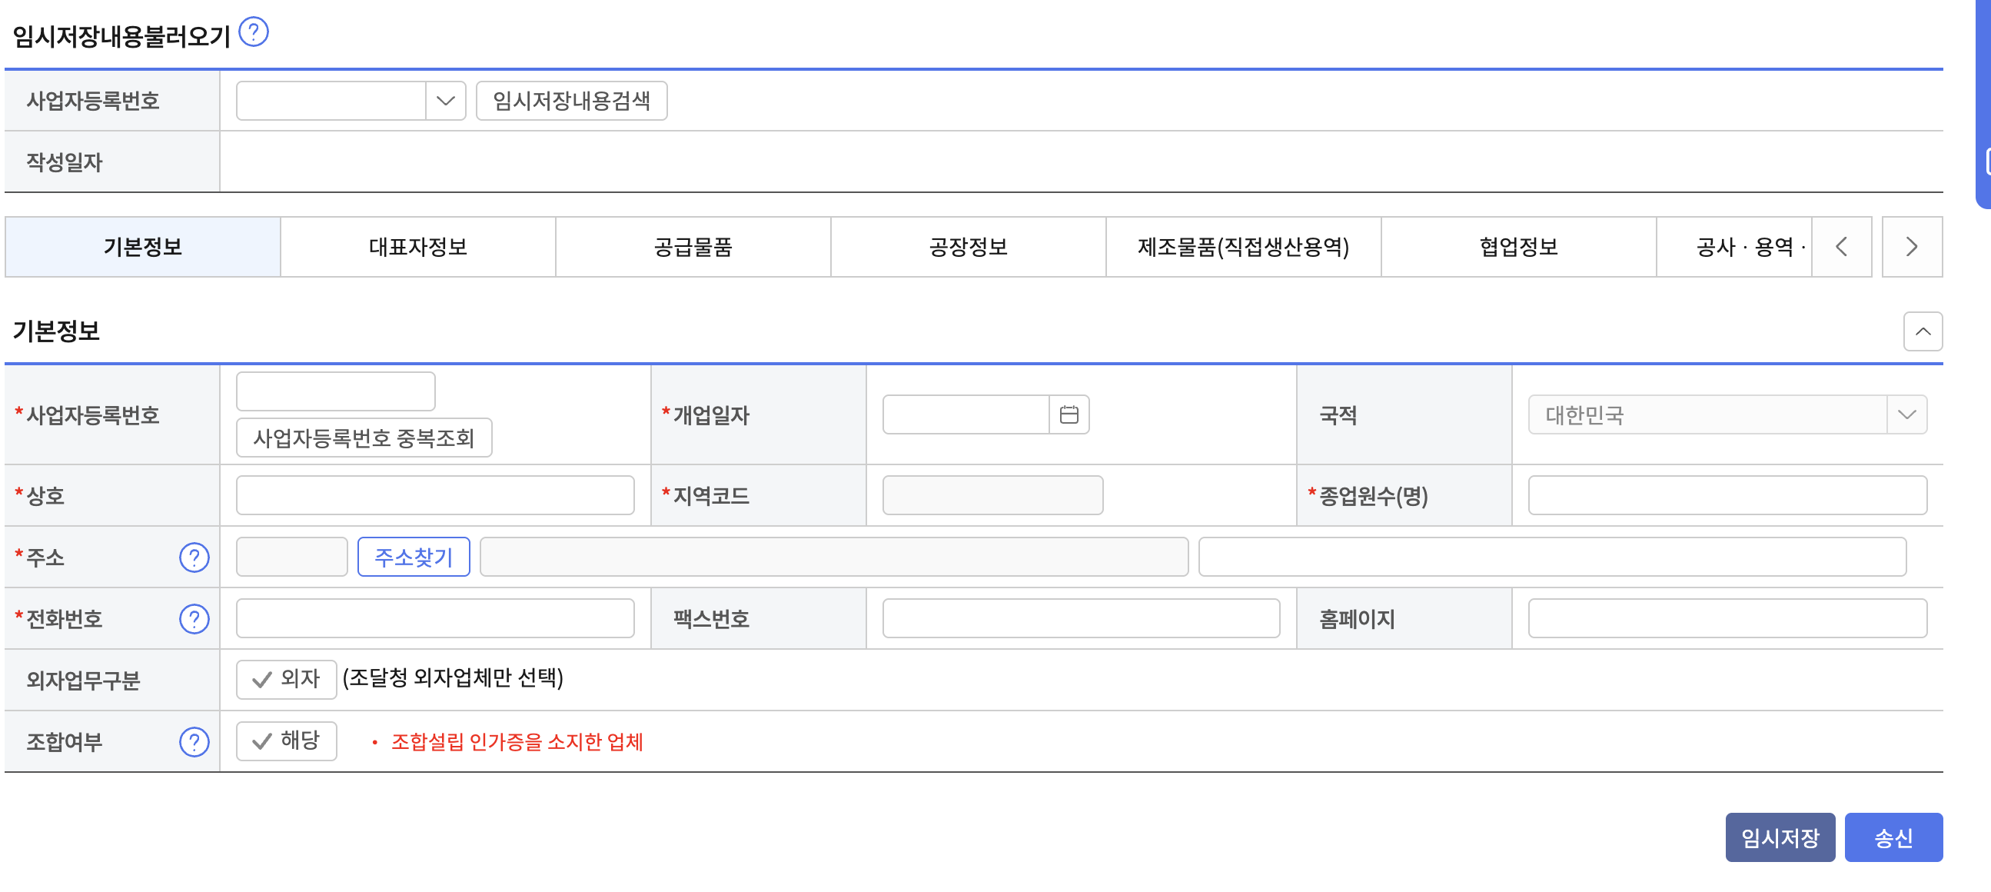Collapse the 기본정보 section with chevron
The width and height of the screenshot is (1991, 892).
pos(1923,331)
